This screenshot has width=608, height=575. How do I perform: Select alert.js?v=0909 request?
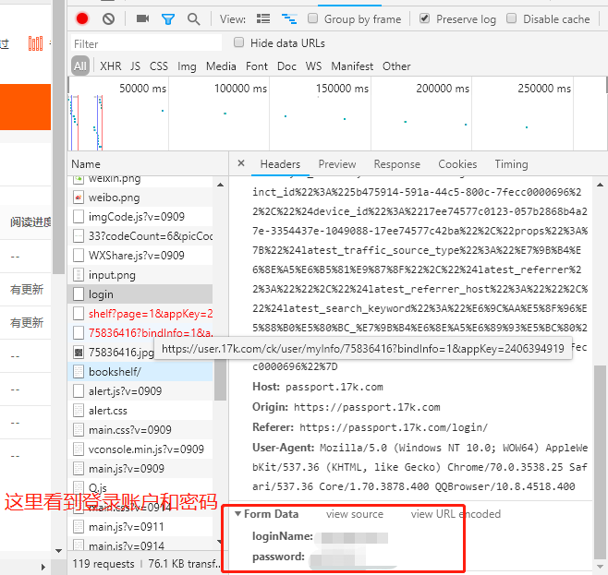coord(140,391)
